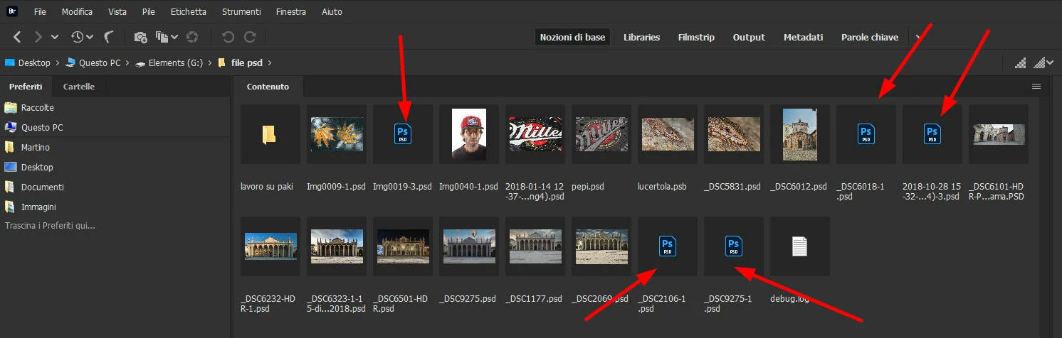Image resolution: width=1062 pixels, height=338 pixels.
Task: Expand chevron after Desktop breadcrumb
Action: tap(58, 62)
